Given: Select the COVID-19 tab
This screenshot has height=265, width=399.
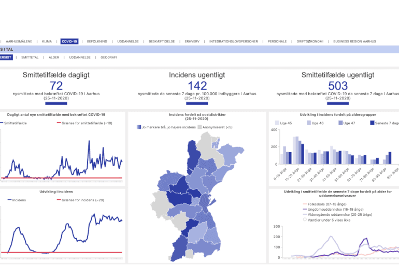Looking at the screenshot, I should click(x=69, y=41).
